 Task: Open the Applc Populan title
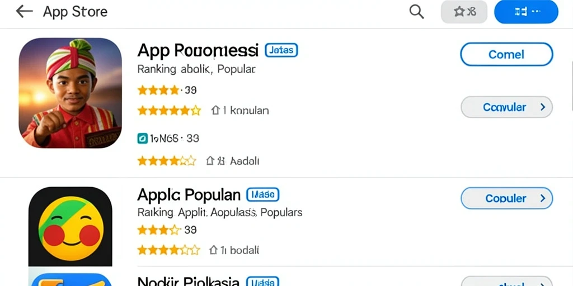point(189,195)
